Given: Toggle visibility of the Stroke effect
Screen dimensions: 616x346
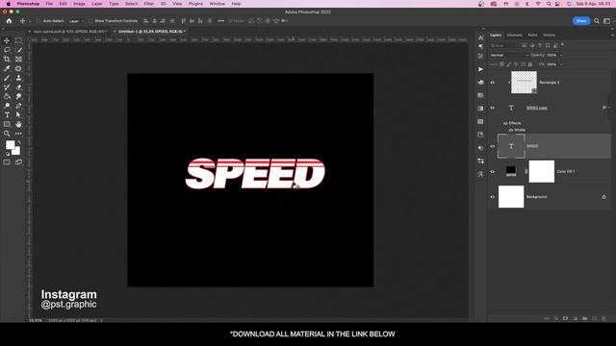Looking at the screenshot, I should coord(511,130).
